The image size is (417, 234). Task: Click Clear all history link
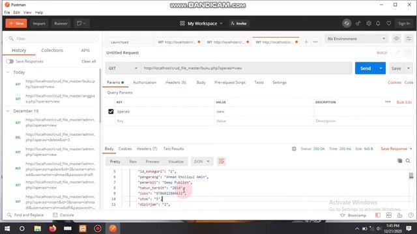click(x=89, y=61)
